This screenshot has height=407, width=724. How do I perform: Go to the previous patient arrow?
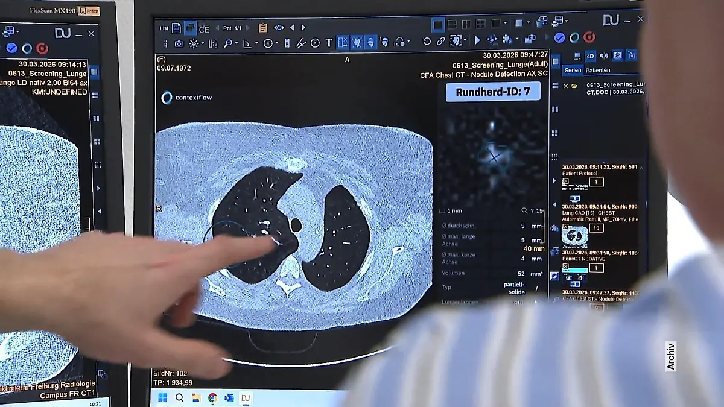click(x=217, y=28)
